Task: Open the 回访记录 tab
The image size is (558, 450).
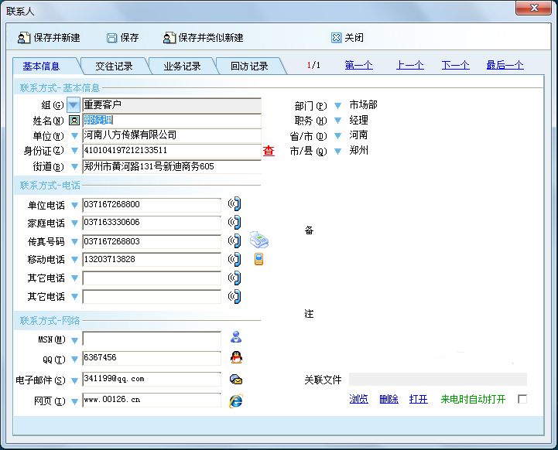Action: tap(248, 66)
